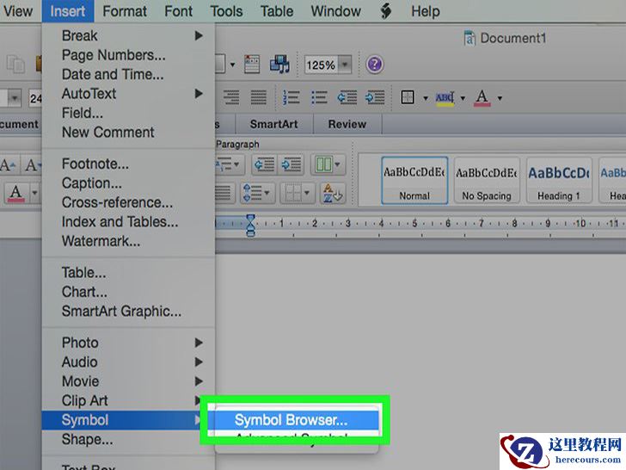The height and width of the screenshot is (470, 626).
Task: Switch to the SmartArt tab
Action: tap(273, 124)
